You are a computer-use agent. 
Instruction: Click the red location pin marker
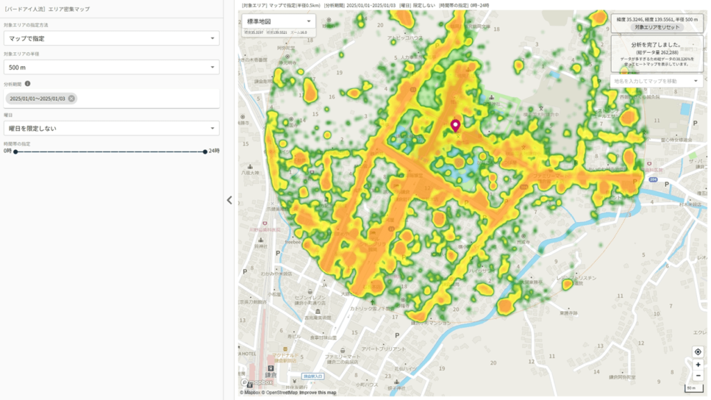pos(455,125)
